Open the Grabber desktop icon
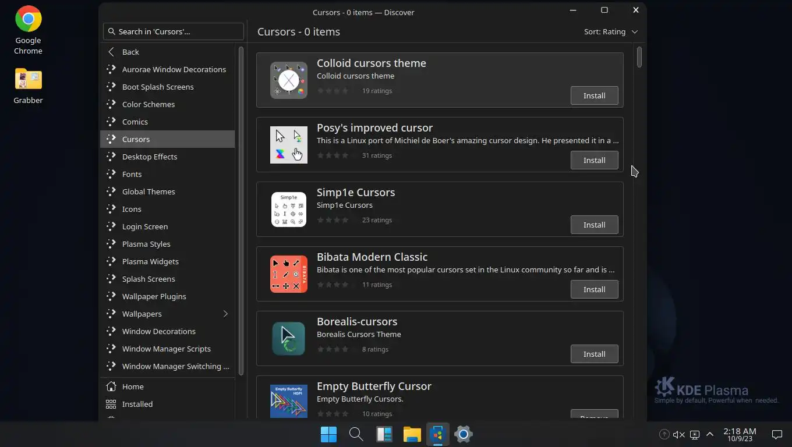Viewport: 792px width, 447px height. point(28,86)
